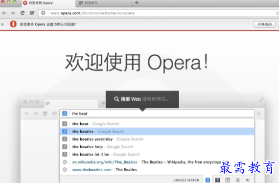Click the demo window's back arrow
This screenshot has height=183, width=279.
pos(26,114)
